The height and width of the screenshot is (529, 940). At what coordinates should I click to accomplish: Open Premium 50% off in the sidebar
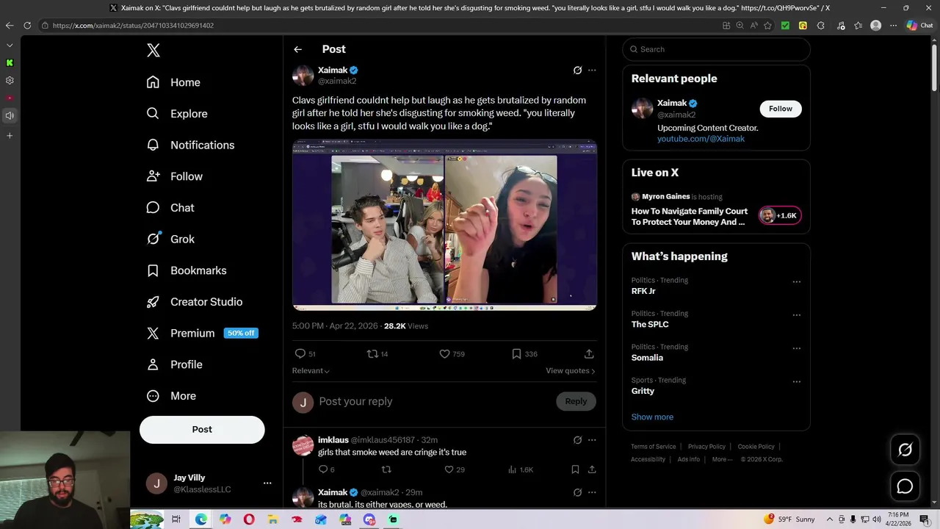[203, 333]
